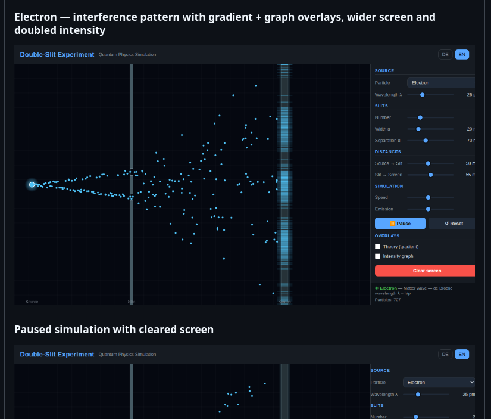The width and height of the screenshot is (491, 419).
Task: Click the Speed slider handle
Action: point(428,197)
